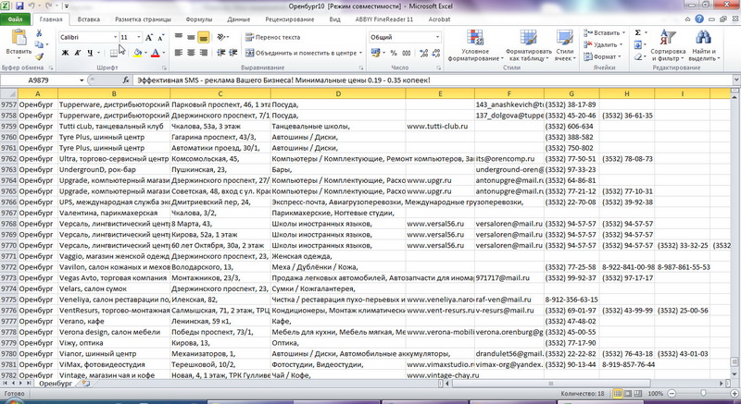
Task: Switch to Page Break Preview icon
Action: 638,393
